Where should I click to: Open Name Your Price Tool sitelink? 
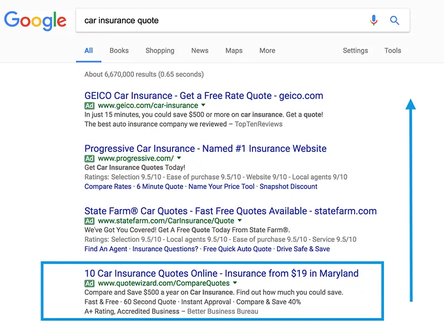(x=221, y=187)
